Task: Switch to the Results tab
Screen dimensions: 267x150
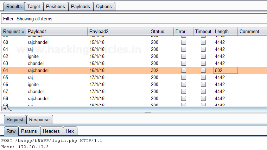Action: pyautogui.click(x=14, y=6)
